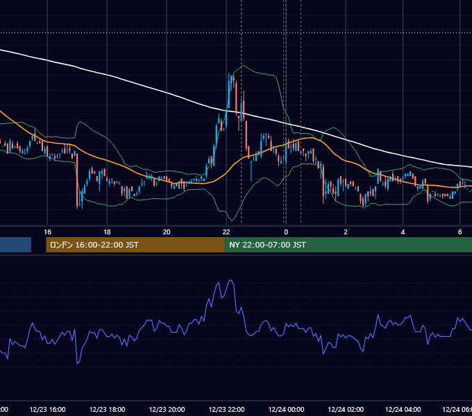The width and height of the screenshot is (472, 416).
Task: Click time label 20 on upper axis
Action: pyautogui.click(x=167, y=232)
